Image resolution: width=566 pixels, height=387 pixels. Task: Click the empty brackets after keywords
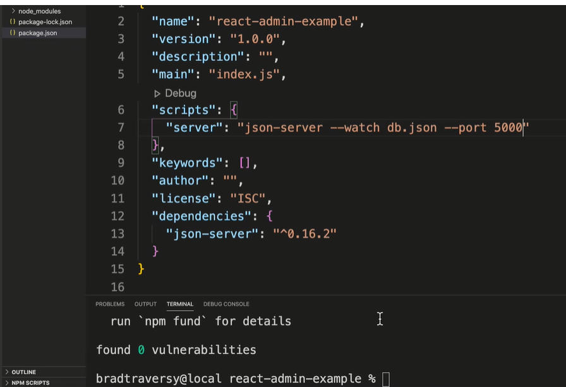(x=244, y=163)
